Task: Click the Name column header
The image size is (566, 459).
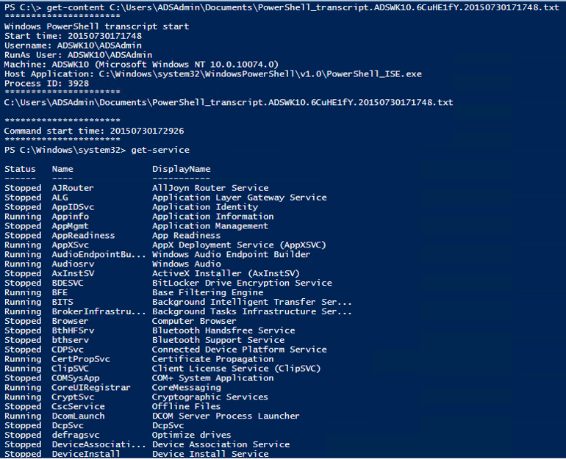Action: [62, 169]
